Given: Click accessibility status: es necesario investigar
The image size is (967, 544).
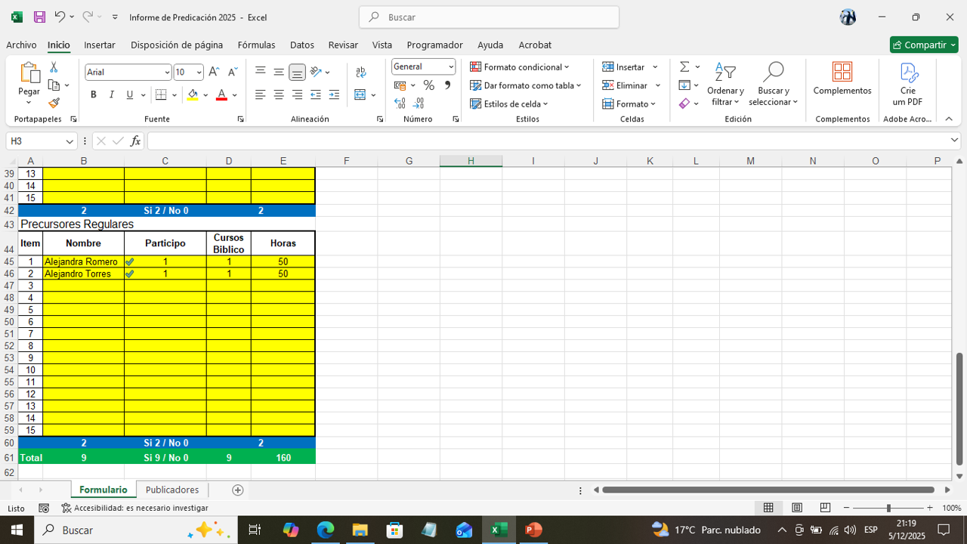Looking at the screenshot, I should (x=134, y=508).
